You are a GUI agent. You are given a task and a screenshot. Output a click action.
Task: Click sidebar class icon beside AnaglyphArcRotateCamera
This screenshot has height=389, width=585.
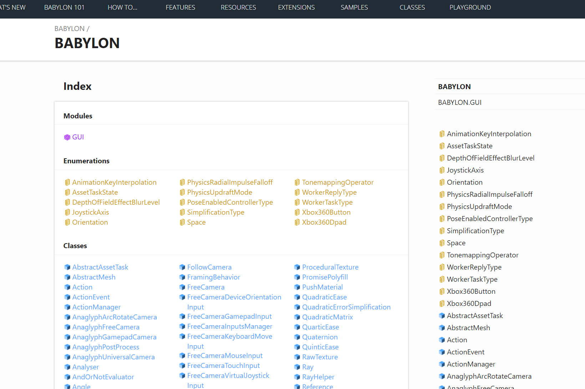click(442, 376)
